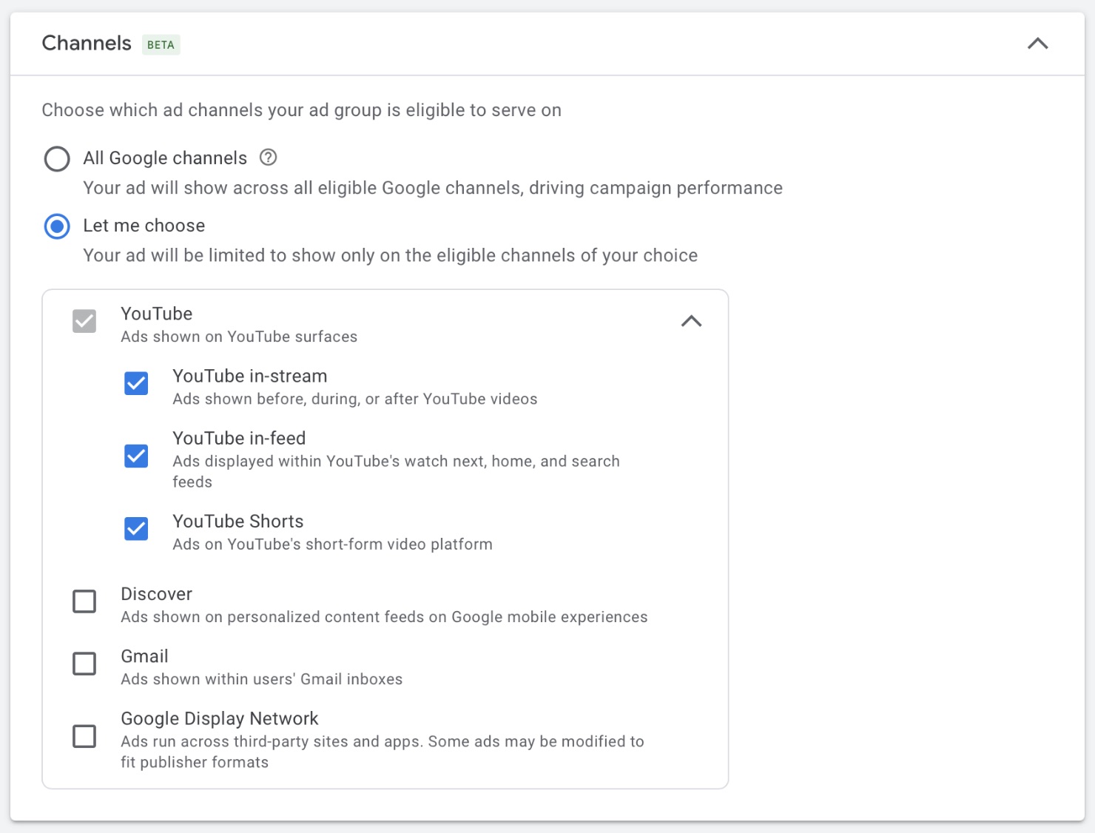
Task: Click the YouTube in-stream label
Action: click(x=249, y=376)
